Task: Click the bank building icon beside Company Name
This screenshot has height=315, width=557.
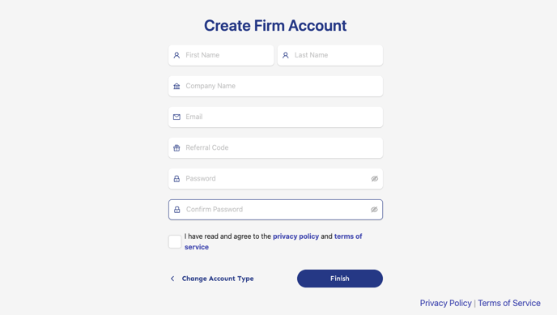Action: 176,87
